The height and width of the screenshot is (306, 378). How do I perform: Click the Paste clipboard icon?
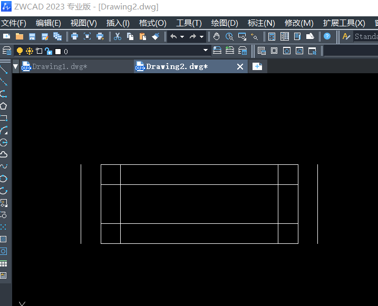(143, 36)
